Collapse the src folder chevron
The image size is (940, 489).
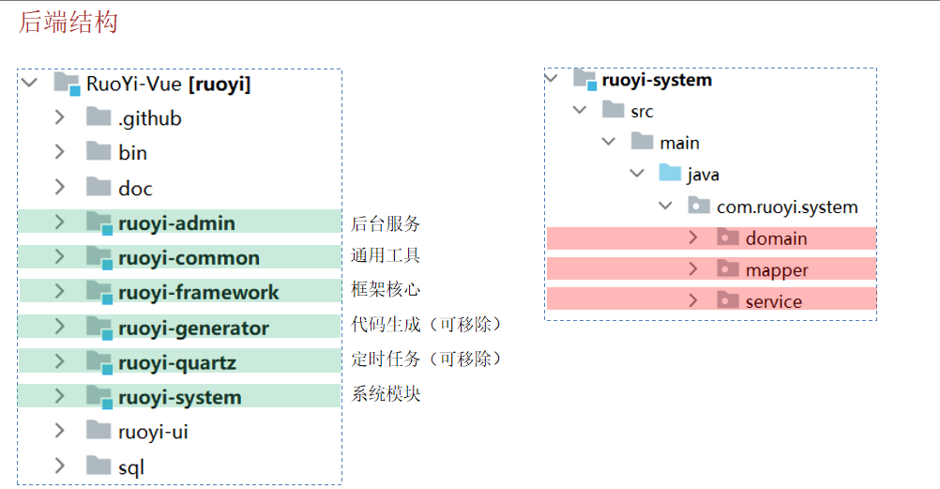580,110
